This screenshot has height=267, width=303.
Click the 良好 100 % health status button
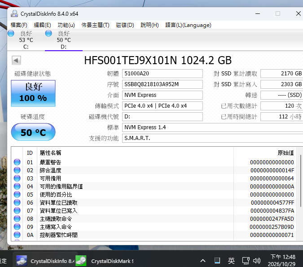33,93
